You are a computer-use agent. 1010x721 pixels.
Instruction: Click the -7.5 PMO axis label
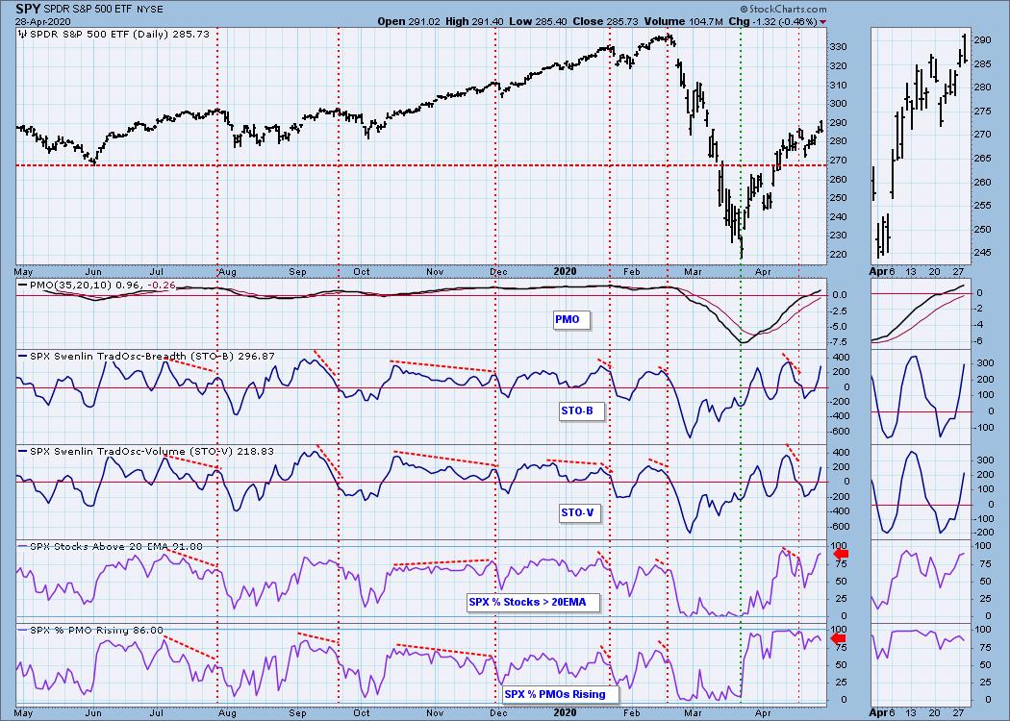841,342
